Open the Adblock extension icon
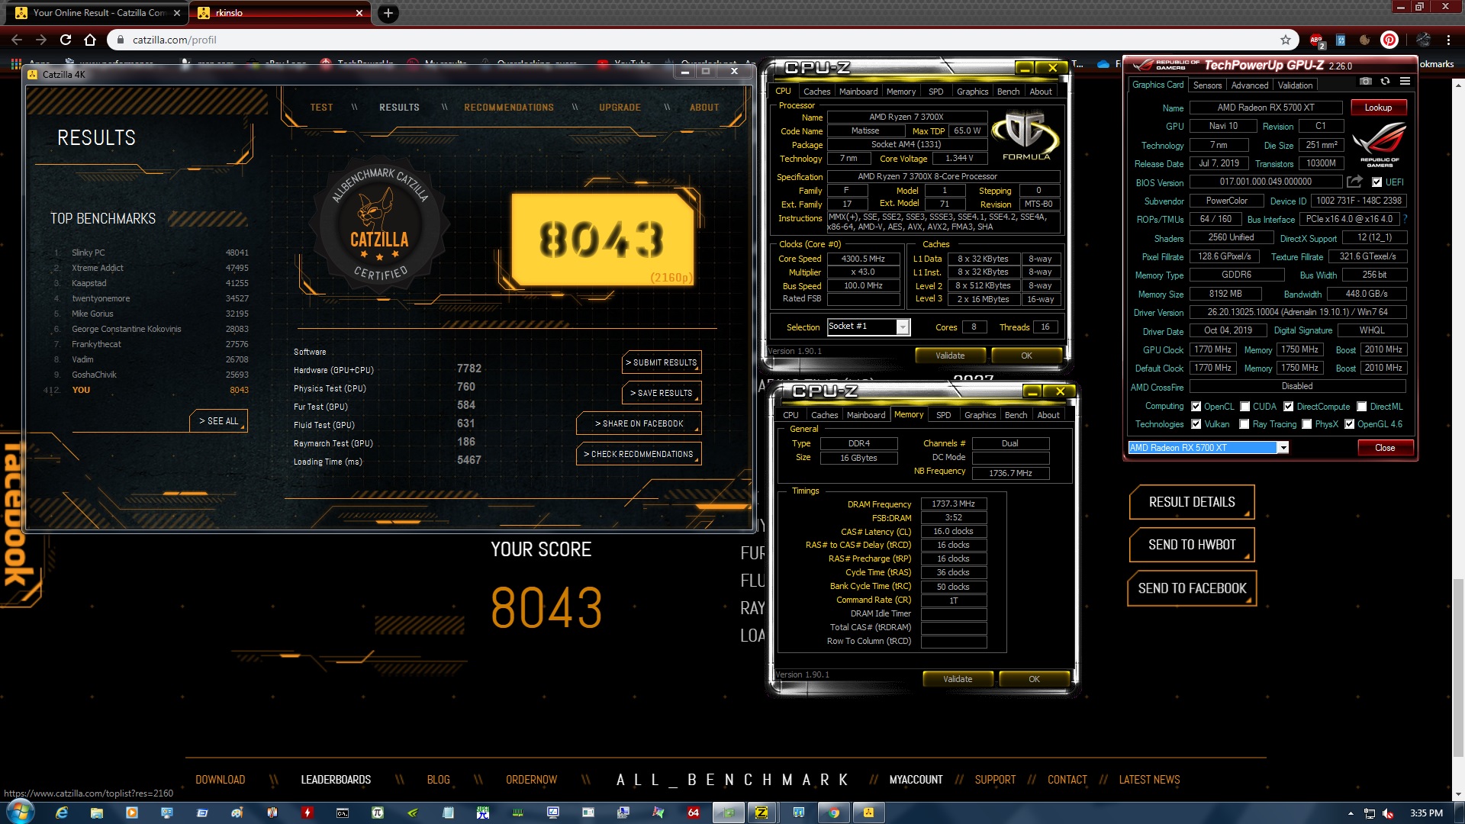 point(1317,40)
